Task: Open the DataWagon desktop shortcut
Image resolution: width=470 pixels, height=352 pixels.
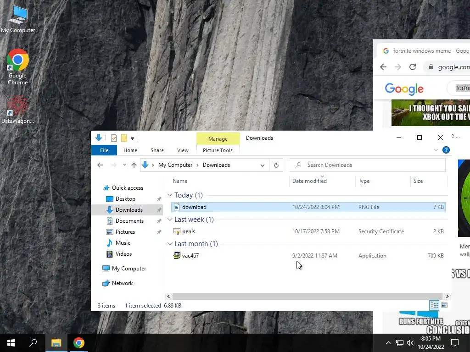Action: tap(18, 110)
